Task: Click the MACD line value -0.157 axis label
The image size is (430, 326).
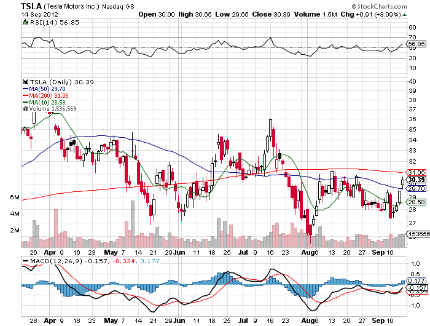Action: click(416, 287)
